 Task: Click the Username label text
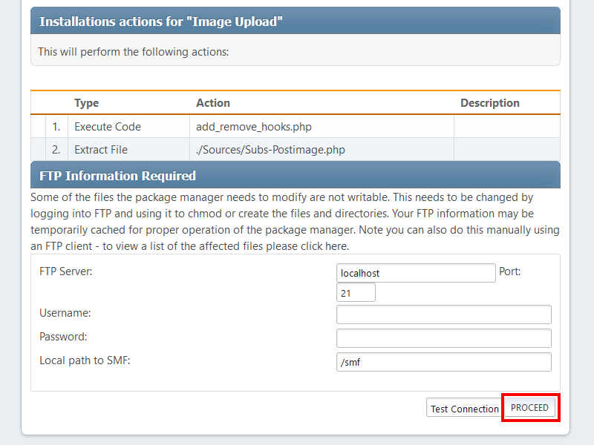65,314
